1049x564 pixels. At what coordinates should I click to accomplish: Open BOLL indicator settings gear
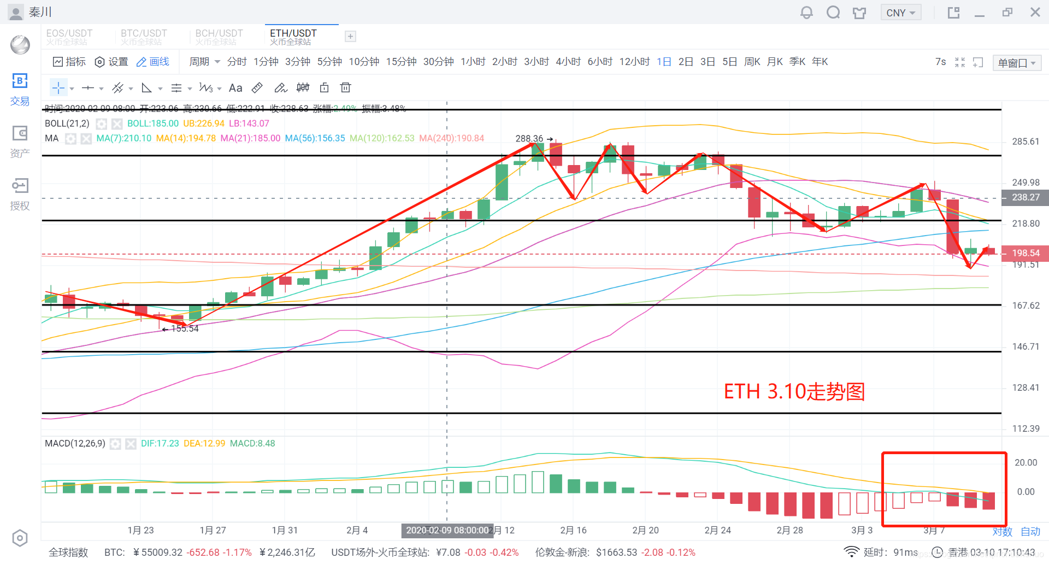[x=102, y=124]
